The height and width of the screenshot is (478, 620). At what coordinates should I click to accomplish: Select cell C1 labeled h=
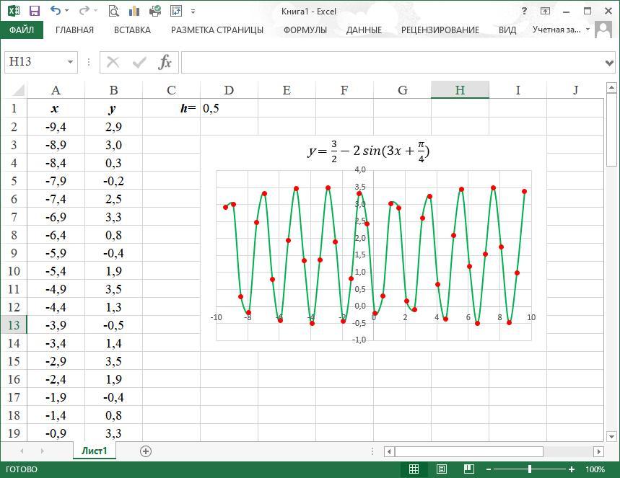click(x=171, y=108)
